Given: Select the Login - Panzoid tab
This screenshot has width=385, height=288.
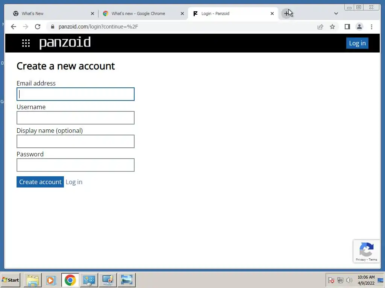Looking at the screenshot, I should (233, 13).
